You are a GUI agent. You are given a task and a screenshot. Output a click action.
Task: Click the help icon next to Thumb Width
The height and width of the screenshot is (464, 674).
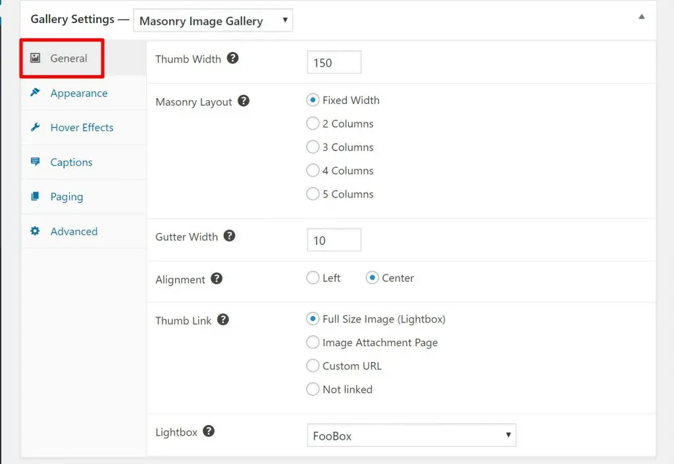click(232, 58)
